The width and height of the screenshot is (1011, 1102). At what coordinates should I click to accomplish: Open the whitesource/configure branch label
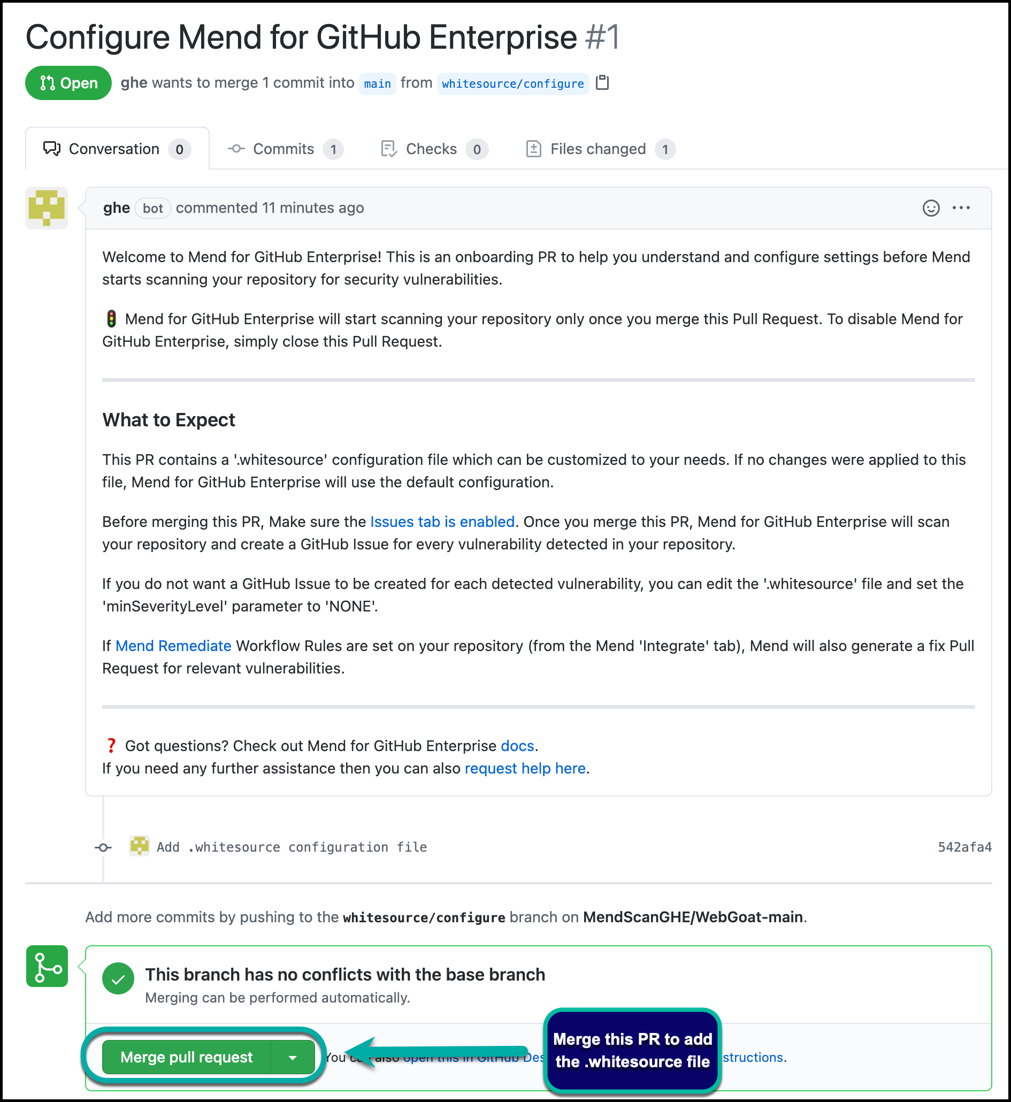coord(512,83)
